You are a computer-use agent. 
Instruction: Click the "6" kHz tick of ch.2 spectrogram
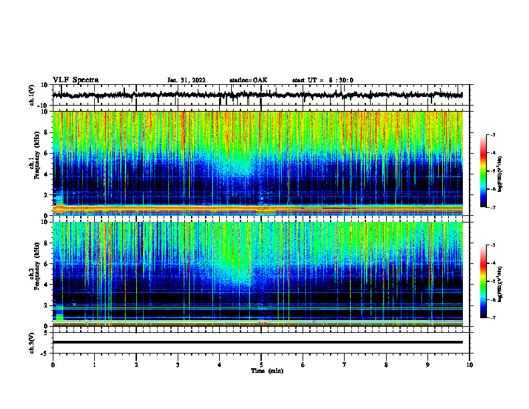[46, 264]
